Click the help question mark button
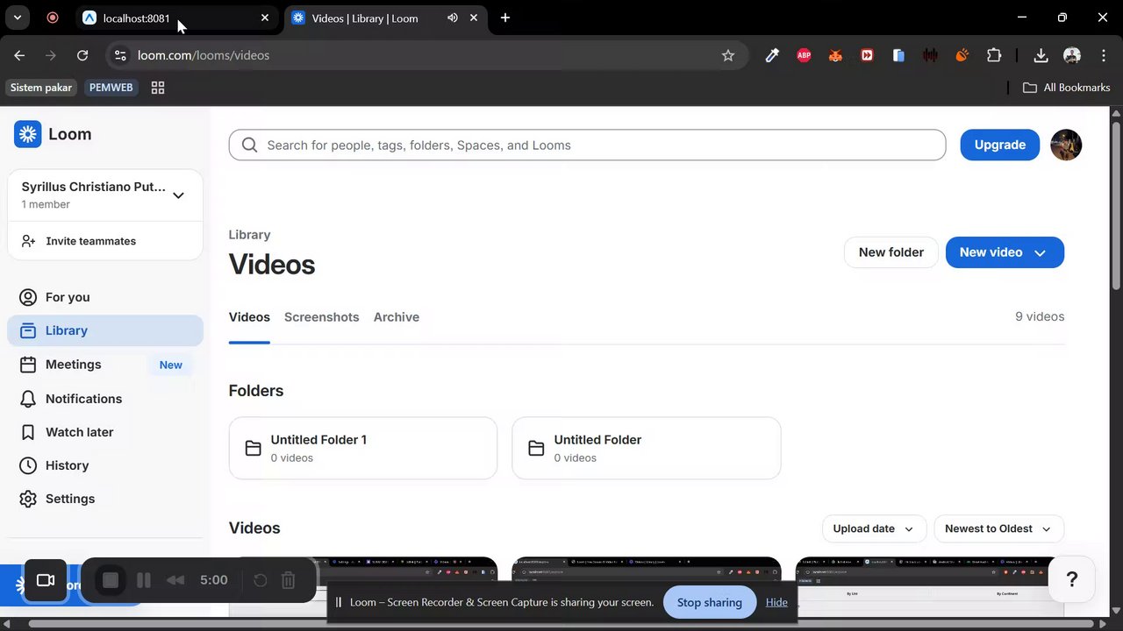This screenshot has width=1123, height=631. coord(1071,579)
